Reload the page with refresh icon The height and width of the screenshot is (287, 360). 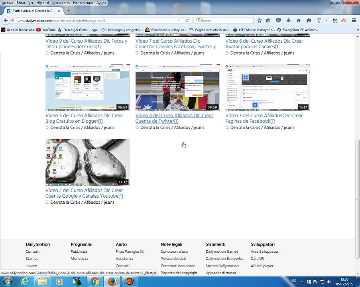[187, 20]
